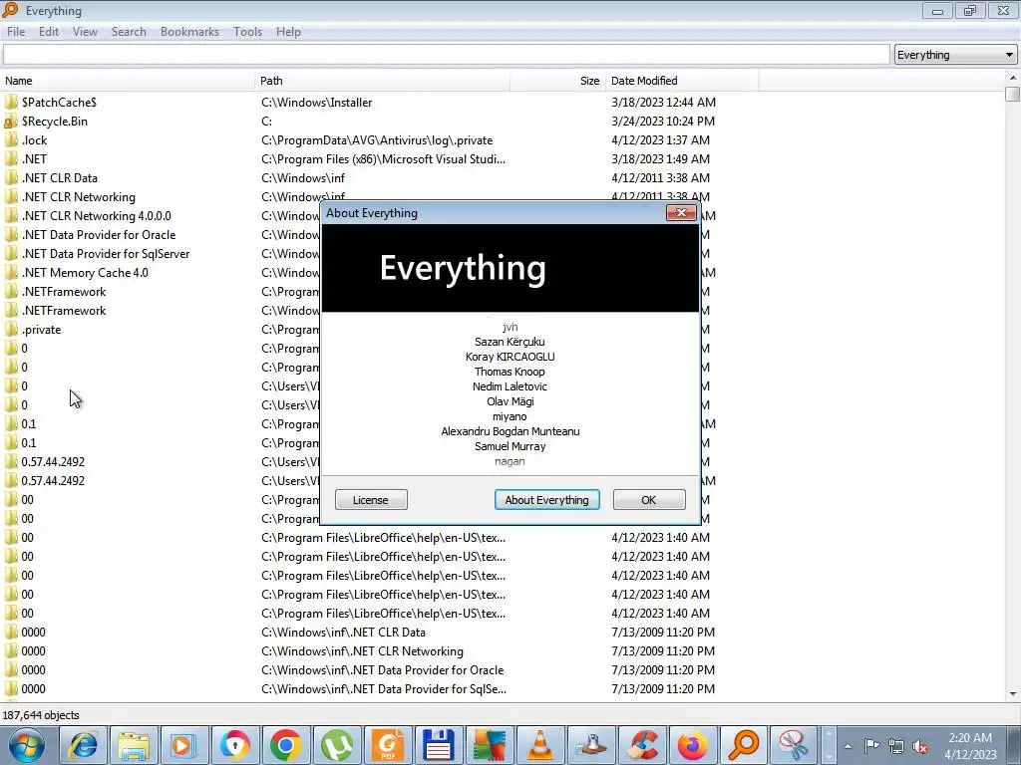Viewport: 1021px width, 765px height.
Task: Open the Tools menu
Action: [247, 32]
